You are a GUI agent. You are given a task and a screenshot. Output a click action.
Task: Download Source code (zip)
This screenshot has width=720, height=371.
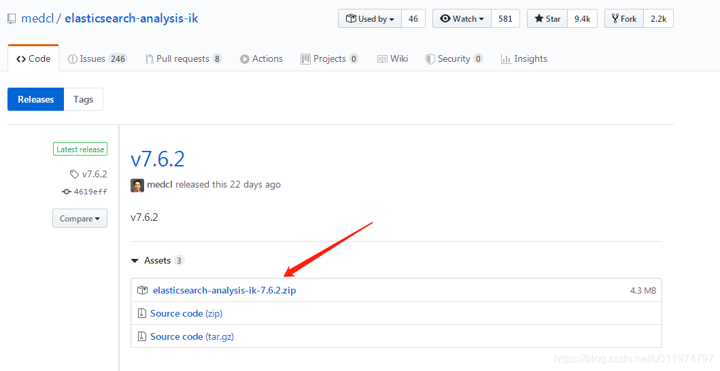pyautogui.click(x=186, y=314)
